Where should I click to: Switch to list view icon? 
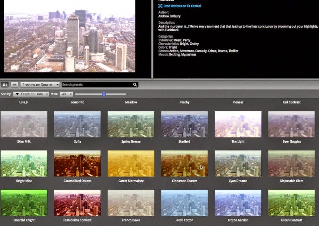click(15, 85)
